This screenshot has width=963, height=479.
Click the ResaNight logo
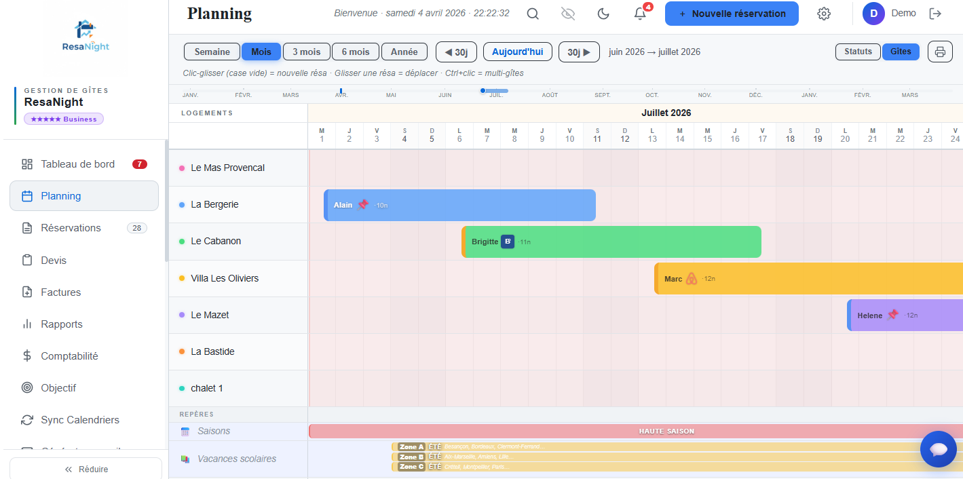pos(86,35)
